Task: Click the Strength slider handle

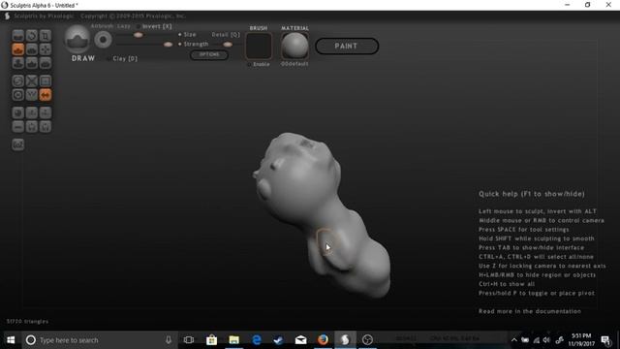Action: [168, 45]
